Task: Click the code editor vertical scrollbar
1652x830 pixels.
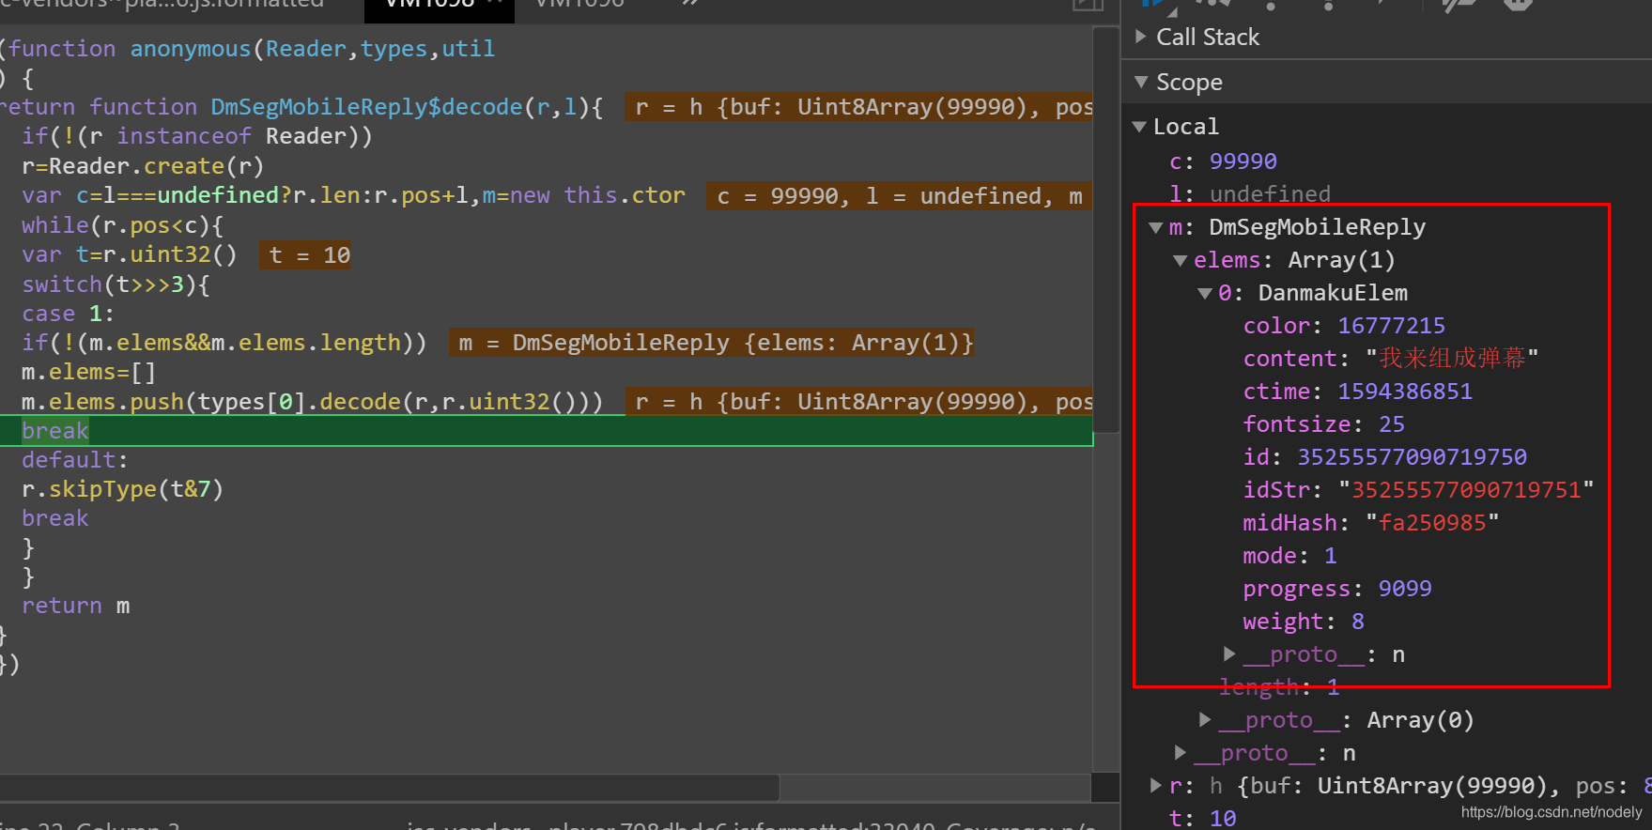Action: pos(1106,229)
